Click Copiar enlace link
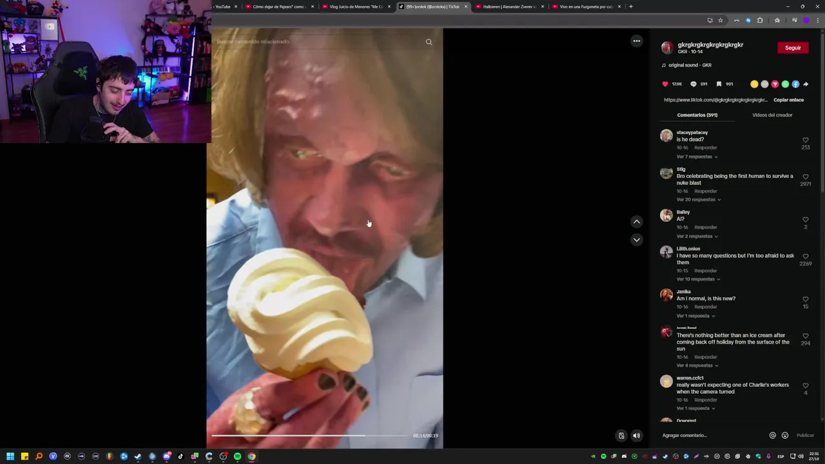Viewport: 825px width, 464px height. (x=788, y=100)
